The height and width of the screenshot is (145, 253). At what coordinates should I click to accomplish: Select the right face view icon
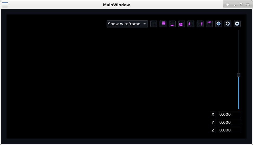[200, 24]
